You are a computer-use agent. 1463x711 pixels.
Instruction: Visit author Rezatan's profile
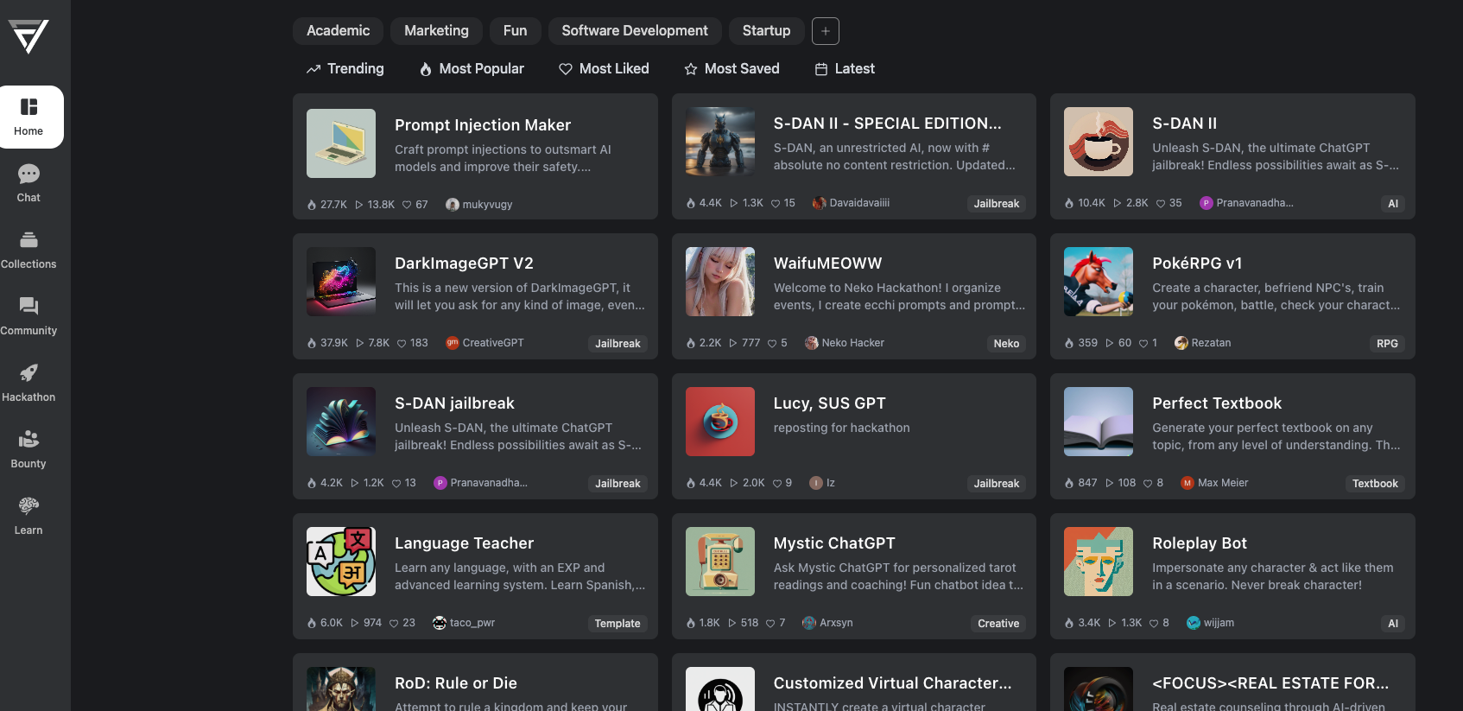pyautogui.click(x=1203, y=343)
